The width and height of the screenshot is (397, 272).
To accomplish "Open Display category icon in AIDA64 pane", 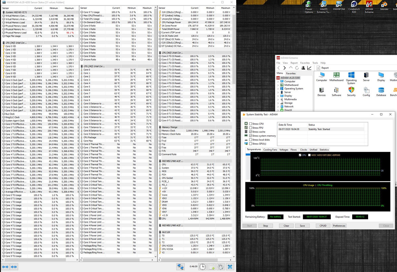I will pos(381,76).
